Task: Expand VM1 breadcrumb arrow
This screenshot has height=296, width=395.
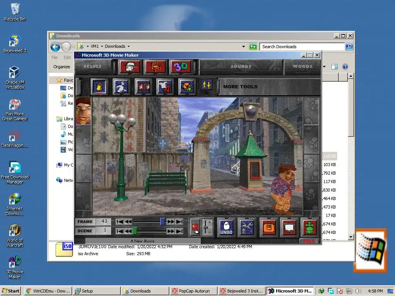Action: [x=102, y=46]
